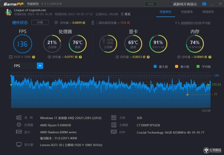Click the power icon beside memory 用电量

[179, 57]
